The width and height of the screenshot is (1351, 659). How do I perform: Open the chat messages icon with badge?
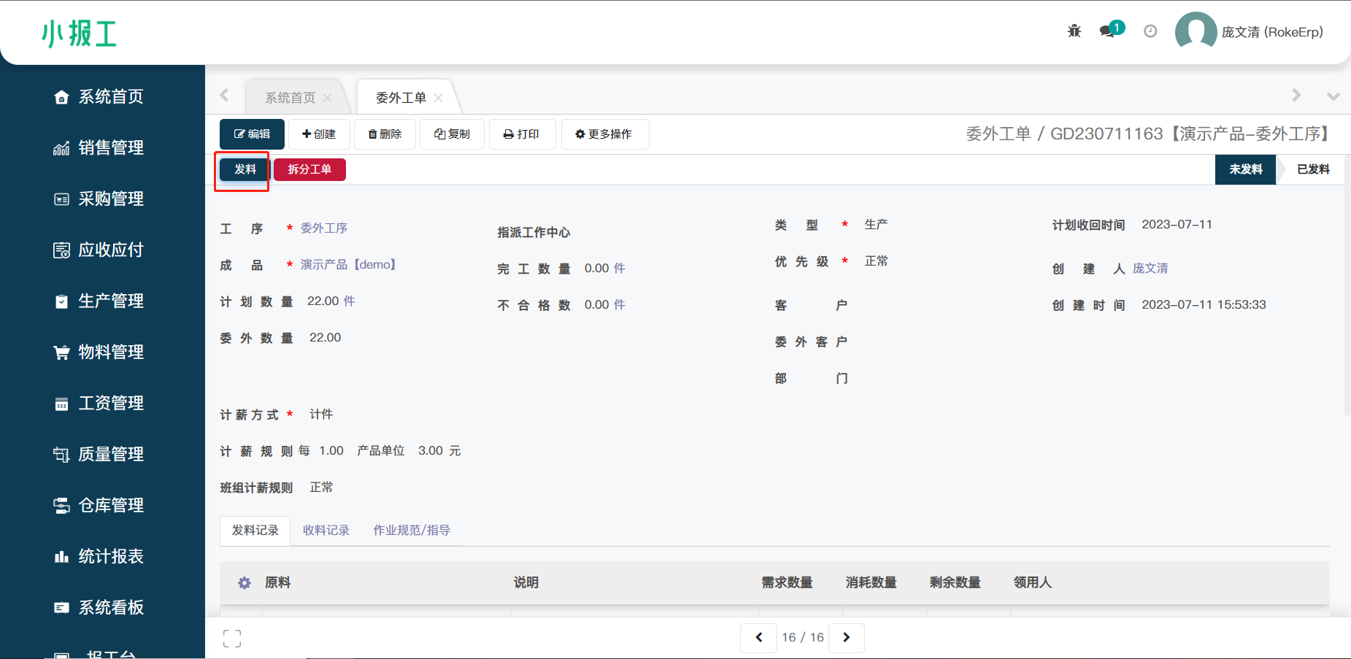[x=1108, y=31]
